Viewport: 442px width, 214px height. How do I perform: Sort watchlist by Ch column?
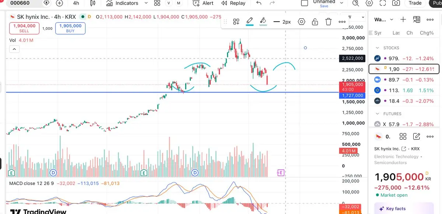(410, 33)
